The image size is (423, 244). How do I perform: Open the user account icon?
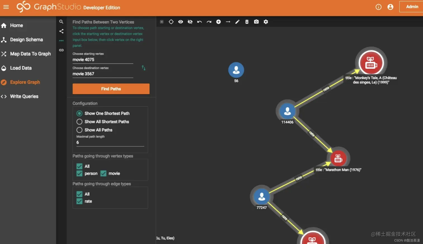tap(390, 7)
